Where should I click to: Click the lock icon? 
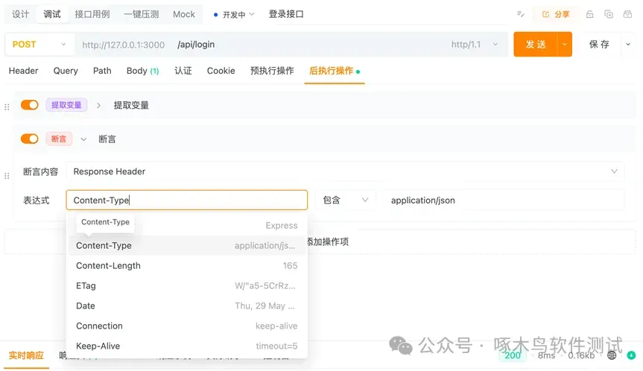589,14
